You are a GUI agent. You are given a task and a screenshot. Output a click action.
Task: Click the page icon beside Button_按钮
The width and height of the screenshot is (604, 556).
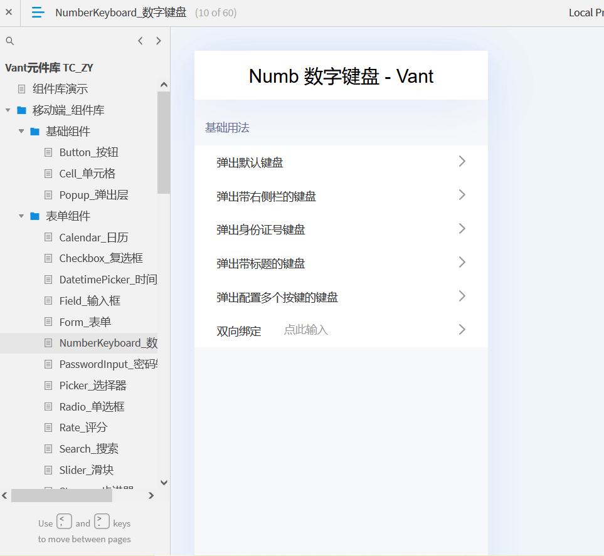pos(48,152)
